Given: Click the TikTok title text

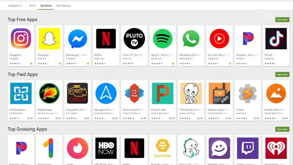Looking at the screenshot, I should [x=268, y=55].
